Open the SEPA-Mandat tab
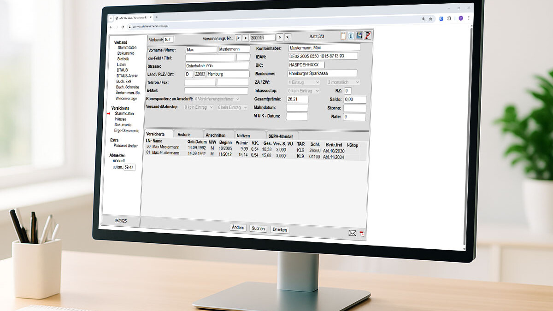The height and width of the screenshot is (311, 553). click(x=280, y=136)
